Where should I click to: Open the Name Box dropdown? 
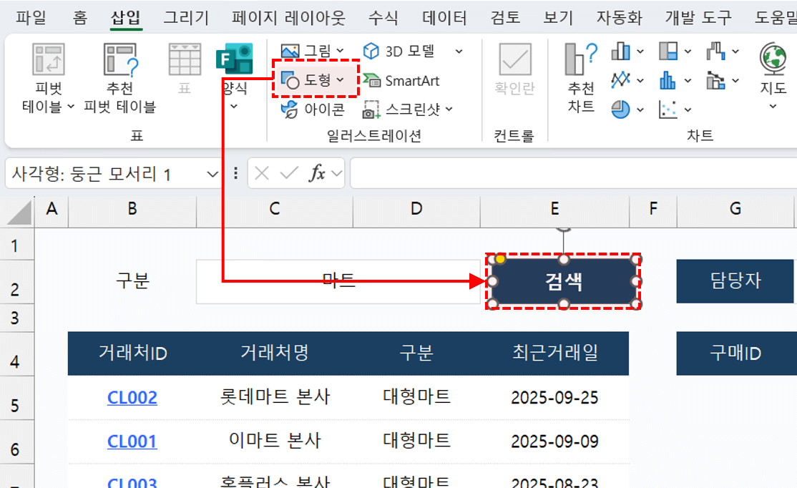click(212, 173)
